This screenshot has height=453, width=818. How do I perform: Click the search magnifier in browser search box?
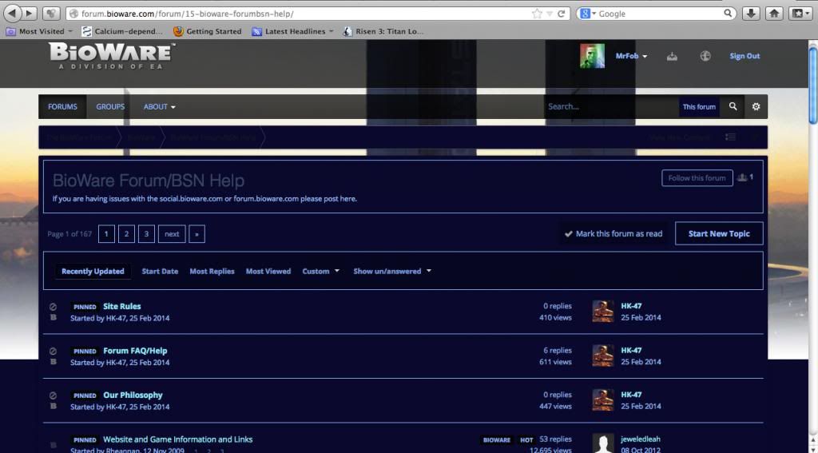click(x=729, y=13)
